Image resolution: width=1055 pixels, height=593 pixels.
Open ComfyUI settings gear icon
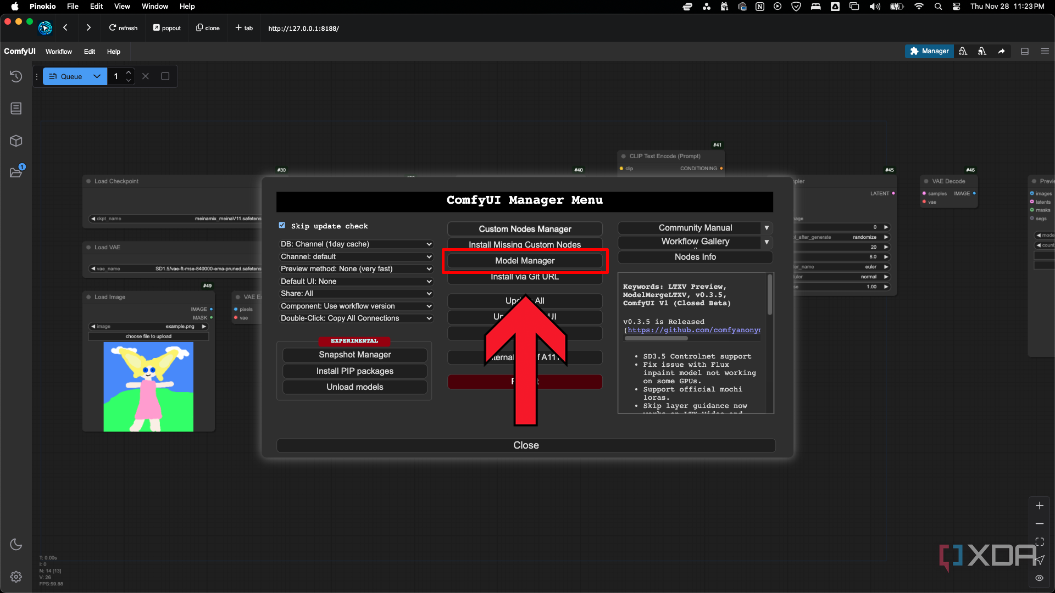[16, 577]
